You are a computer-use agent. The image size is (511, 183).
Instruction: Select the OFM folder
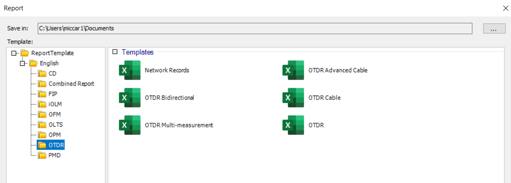55,114
